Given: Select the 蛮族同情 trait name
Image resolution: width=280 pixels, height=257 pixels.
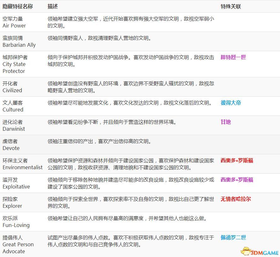Looking at the screenshot, I should pyautogui.click(x=13, y=38).
